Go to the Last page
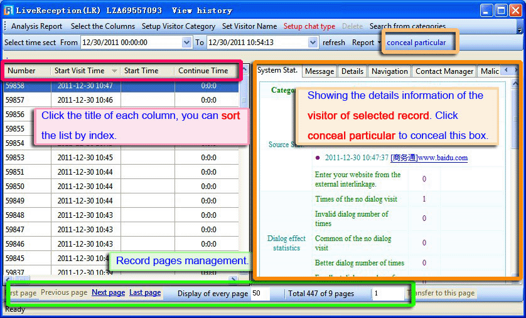Viewport: 526px width, 318px height. pyautogui.click(x=145, y=292)
